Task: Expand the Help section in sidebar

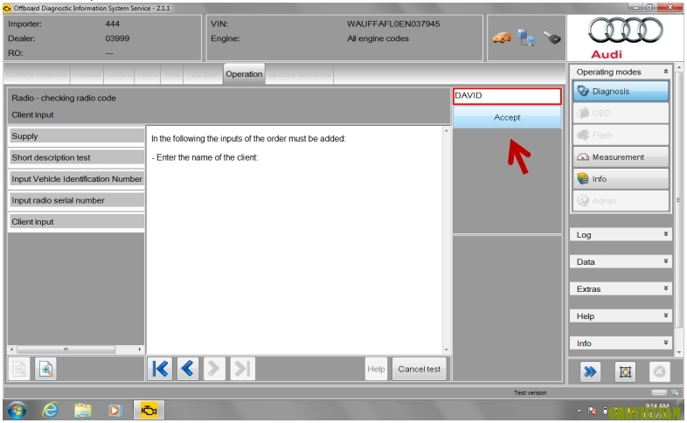Action: (x=621, y=316)
